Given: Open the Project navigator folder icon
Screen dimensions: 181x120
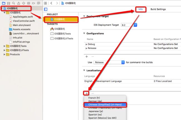Looking at the screenshot, I should point(4,3).
